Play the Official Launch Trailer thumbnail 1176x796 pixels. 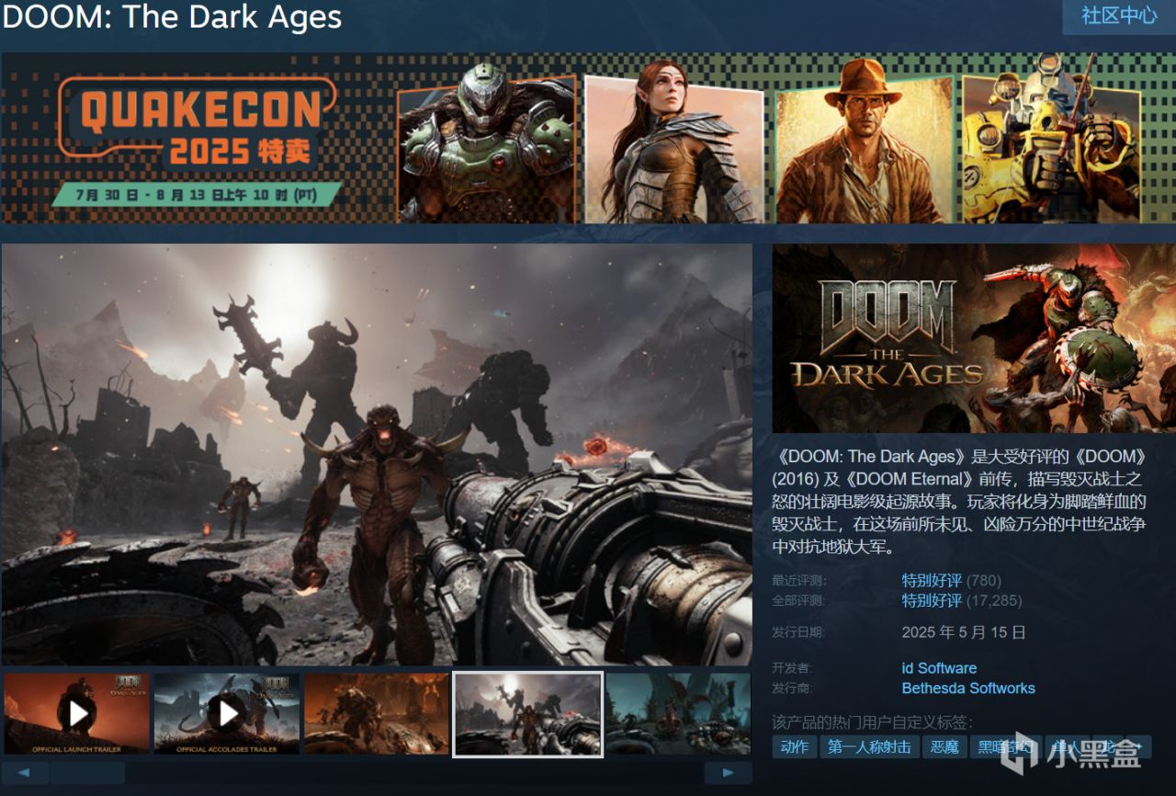[77, 713]
